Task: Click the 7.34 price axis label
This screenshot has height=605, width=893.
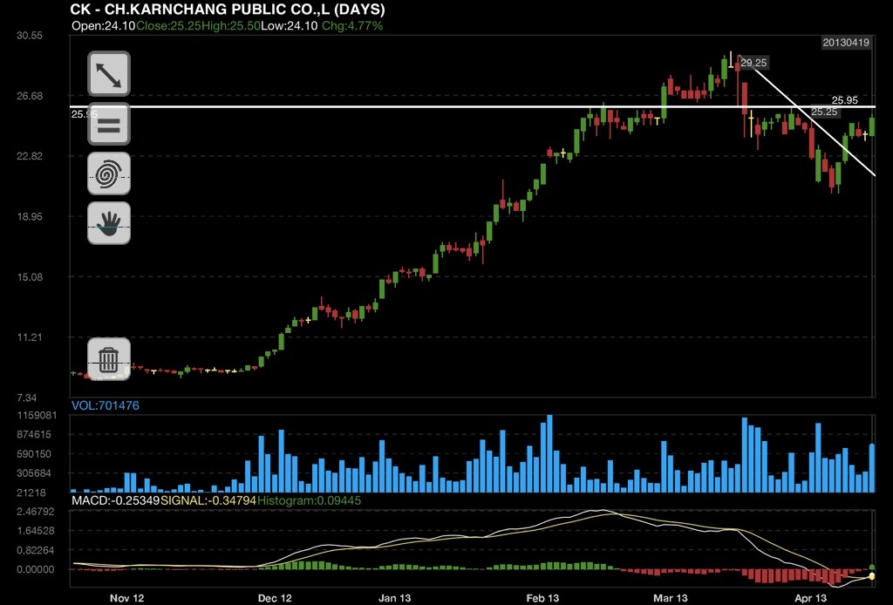Action: tap(27, 398)
